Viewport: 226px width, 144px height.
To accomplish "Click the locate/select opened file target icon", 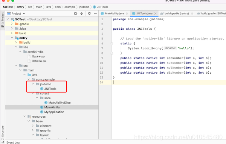I will (x=76, y=14).
